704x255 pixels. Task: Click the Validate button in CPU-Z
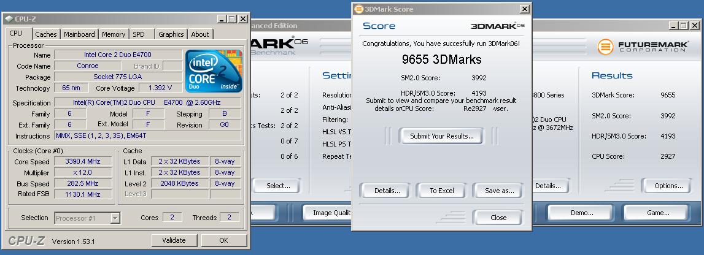(x=174, y=240)
